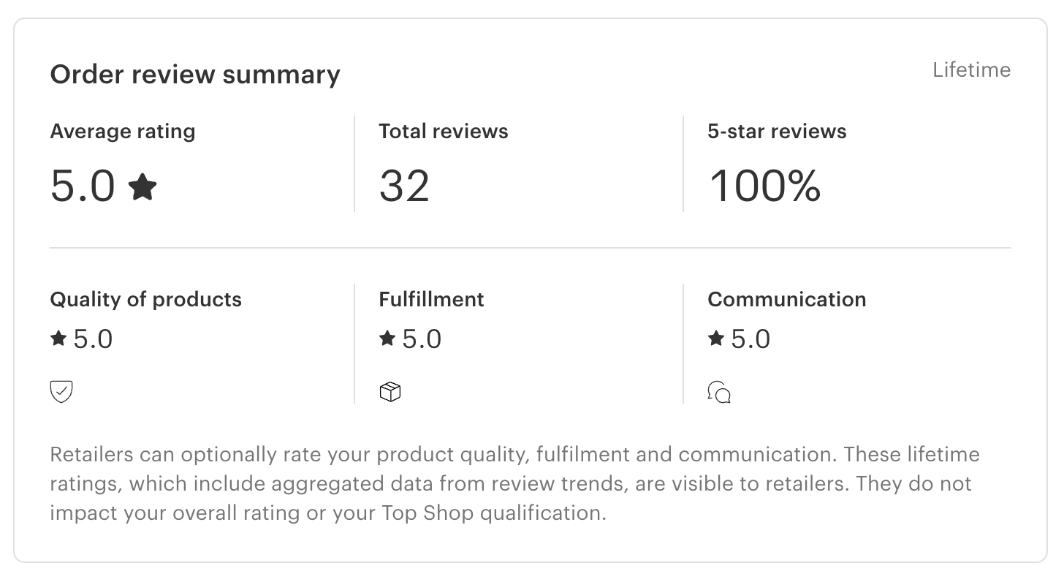Click the package box fulfillment icon

[x=390, y=392]
